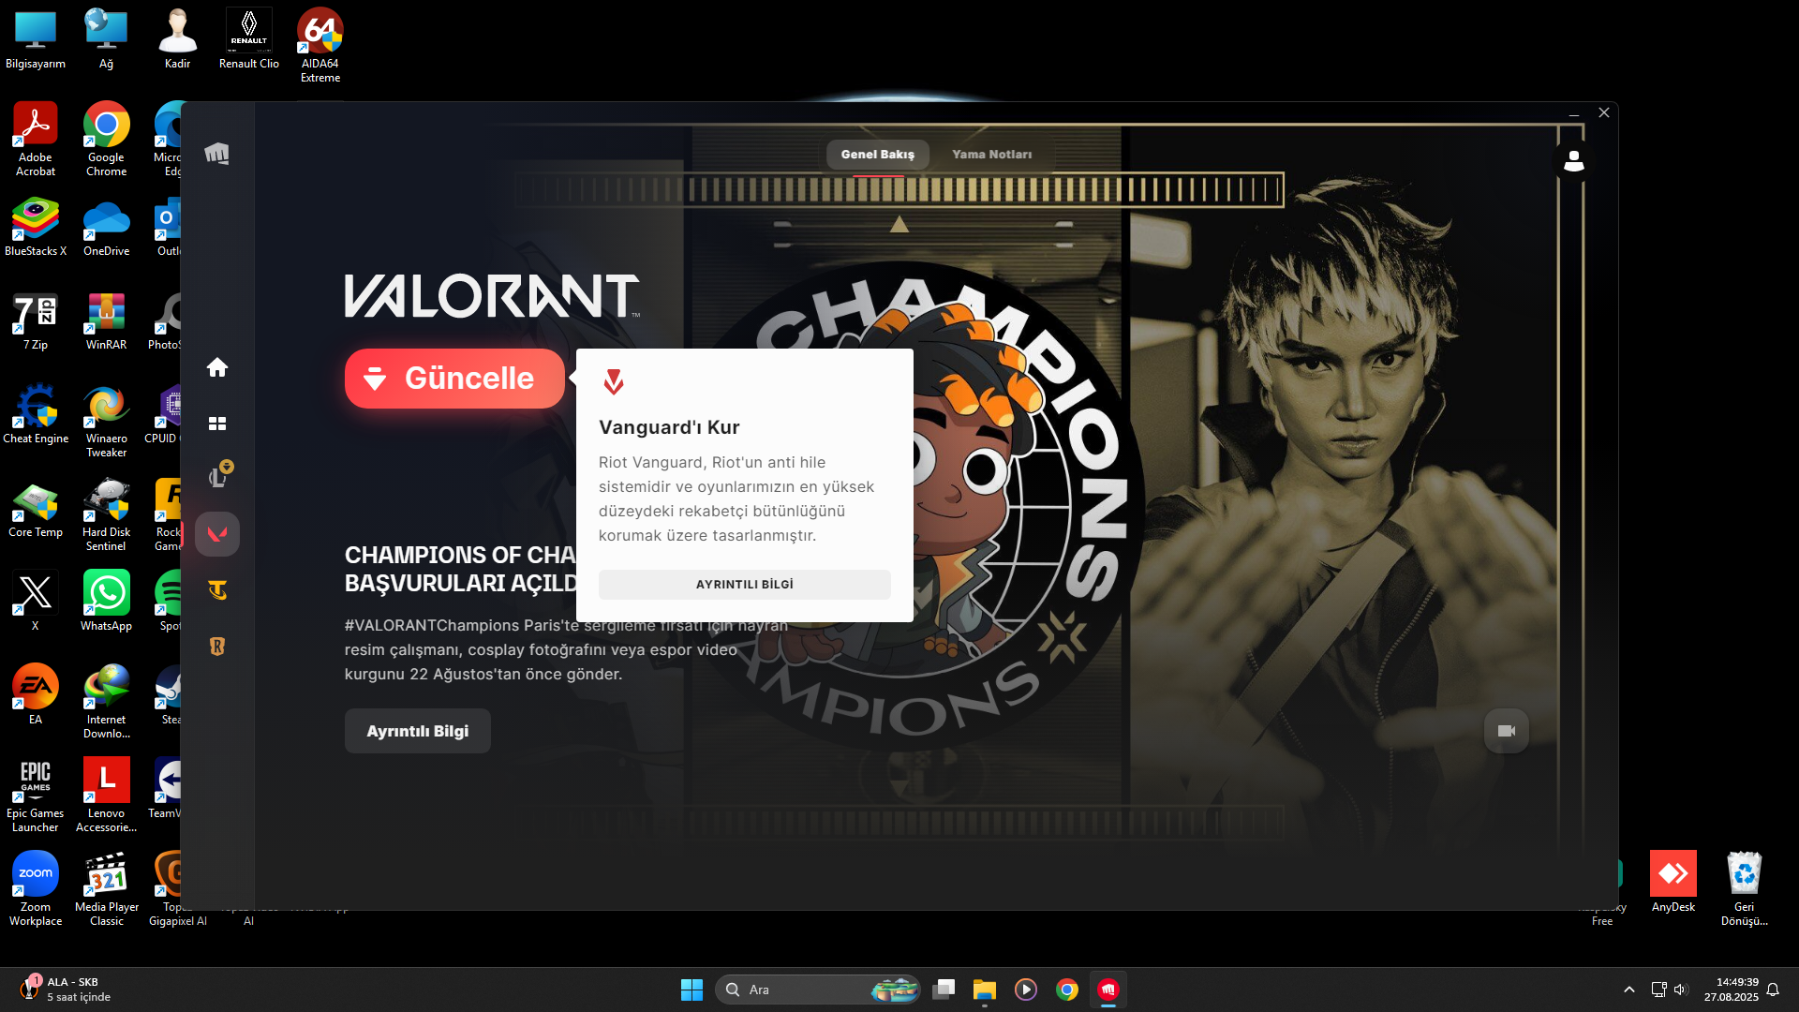Open the volume tray icon

(x=1680, y=990)
